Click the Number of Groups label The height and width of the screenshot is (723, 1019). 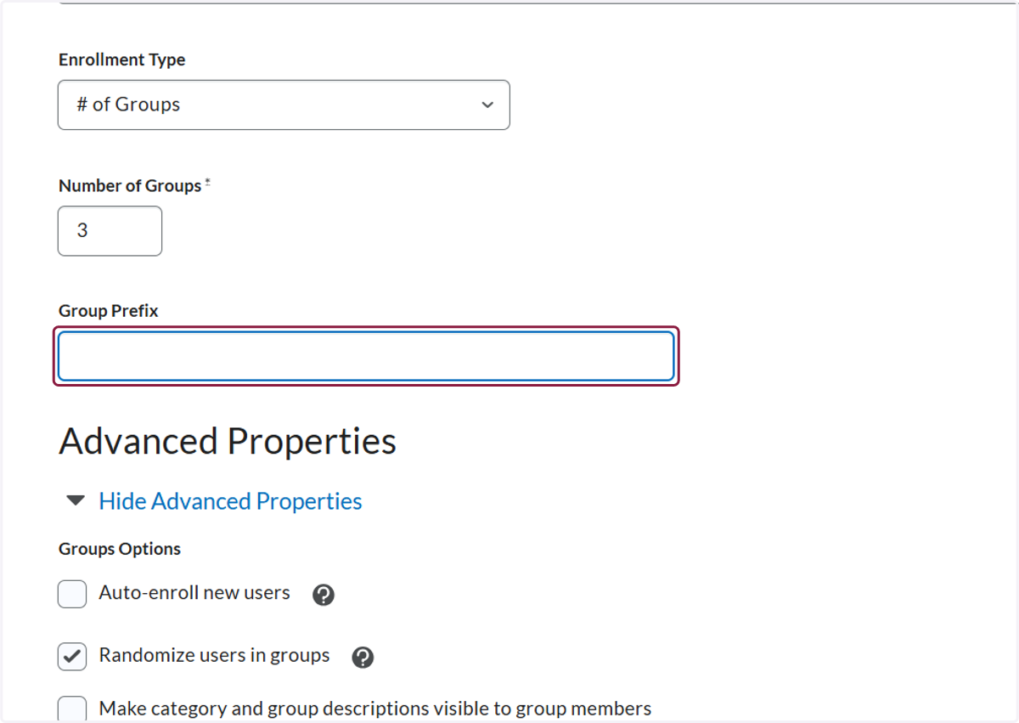tap(130, 185)
